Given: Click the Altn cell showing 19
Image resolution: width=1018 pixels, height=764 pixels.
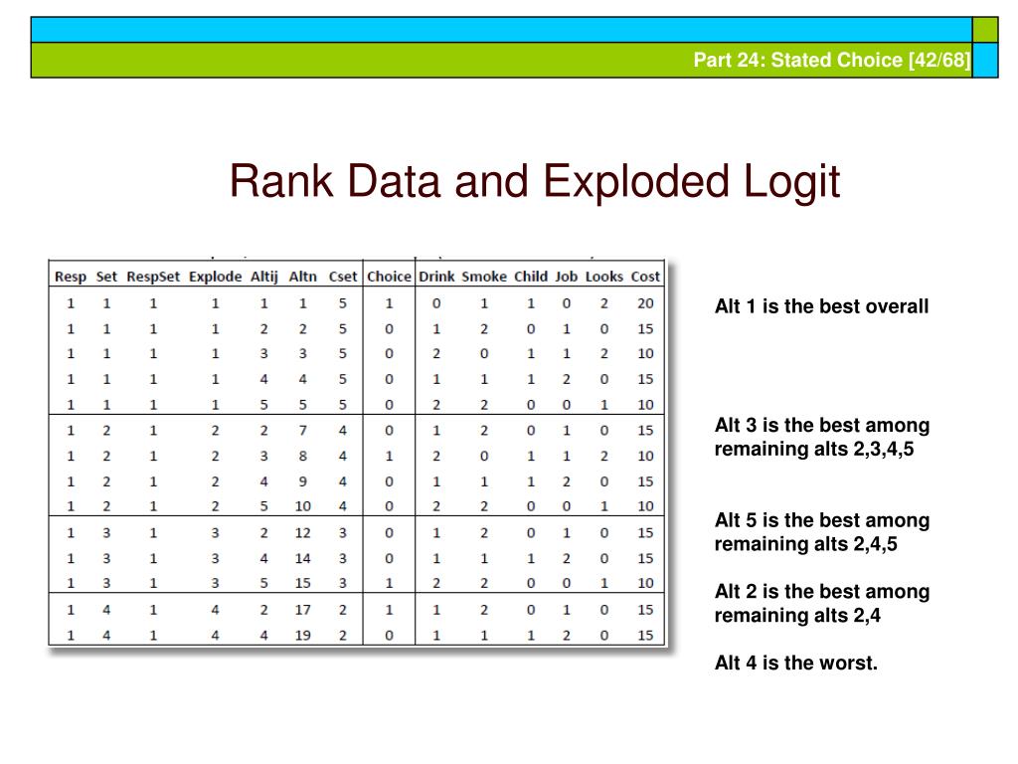Looking at the screenshot, I should (302, 636).
